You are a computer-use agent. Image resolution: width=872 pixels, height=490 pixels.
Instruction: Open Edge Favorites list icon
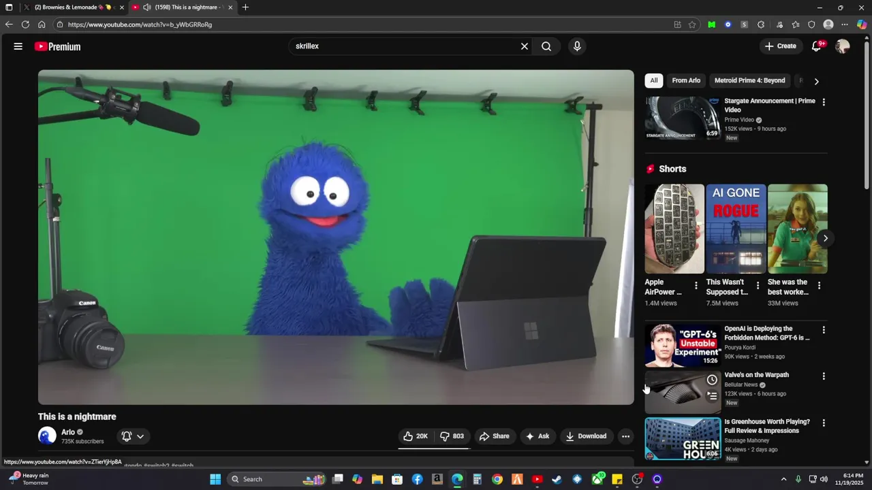(795, 24)
